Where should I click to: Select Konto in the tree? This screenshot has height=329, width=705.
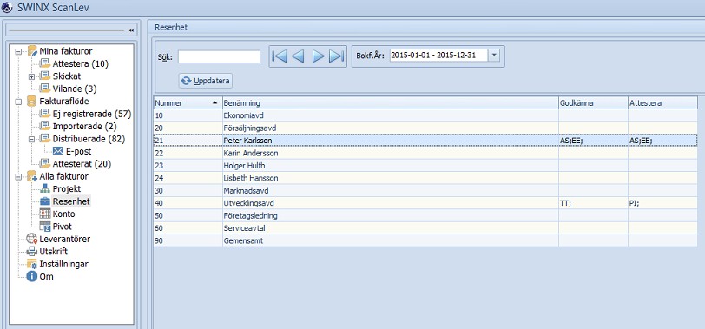point(64,214)
